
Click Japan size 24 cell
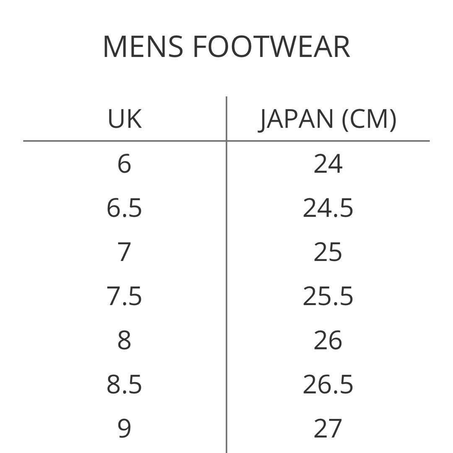coord(328,164)
